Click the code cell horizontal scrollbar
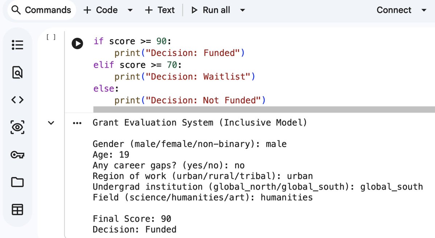Screen dimensions: 435x238 click(x=264, y=109)
